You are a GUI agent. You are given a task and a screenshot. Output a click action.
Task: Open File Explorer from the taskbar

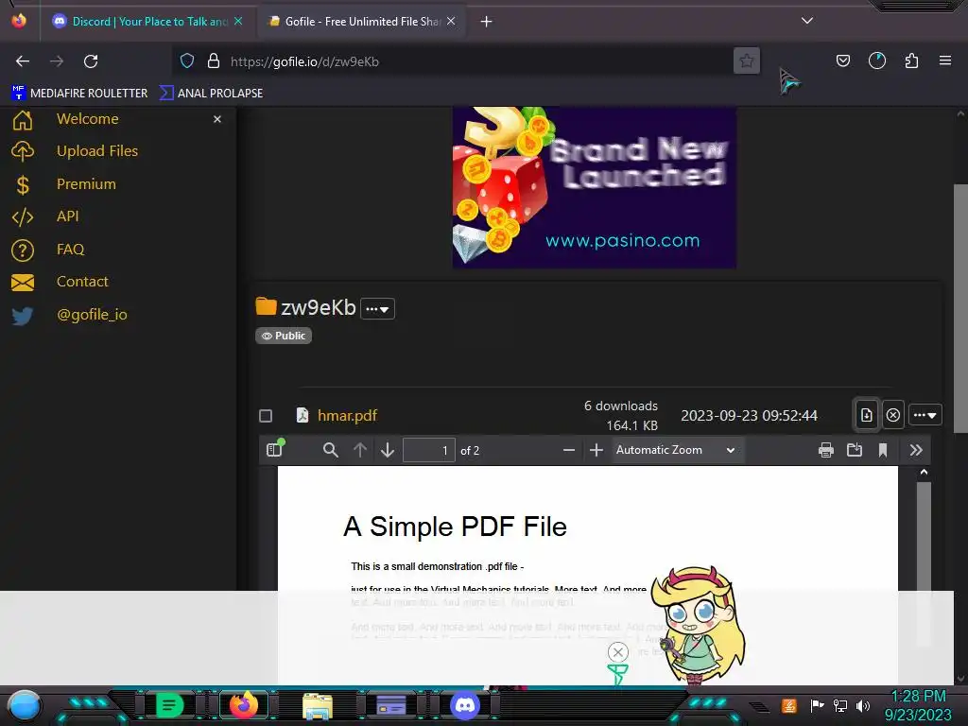[318, 705]
